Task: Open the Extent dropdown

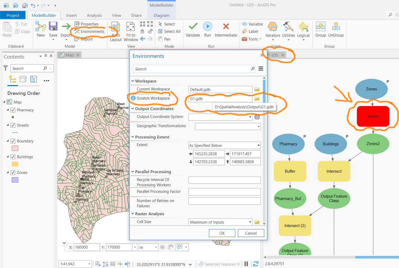Action: click(258, 145)
